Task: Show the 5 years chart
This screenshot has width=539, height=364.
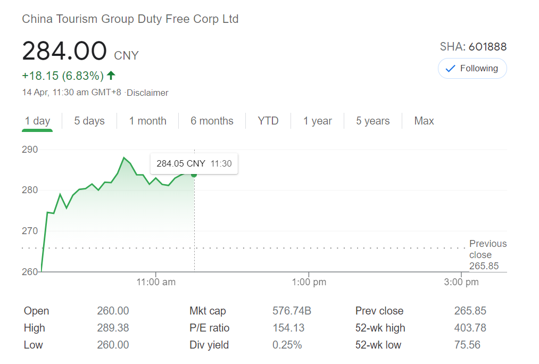Action: click(372, 121)
